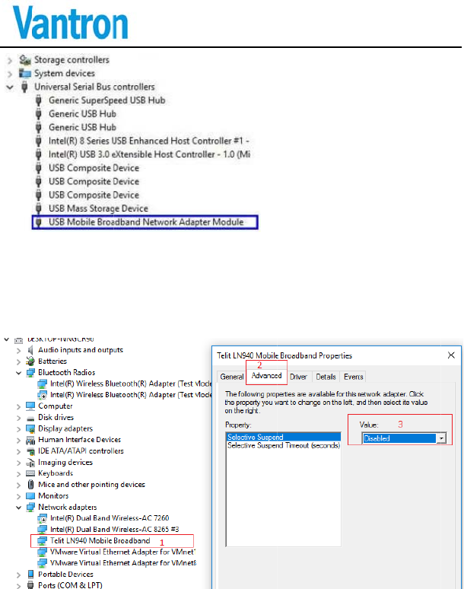Viewport: 464px width, 589px height.
Task: Click the Ports (COM & LPT) icon
Action: [30, 585]
